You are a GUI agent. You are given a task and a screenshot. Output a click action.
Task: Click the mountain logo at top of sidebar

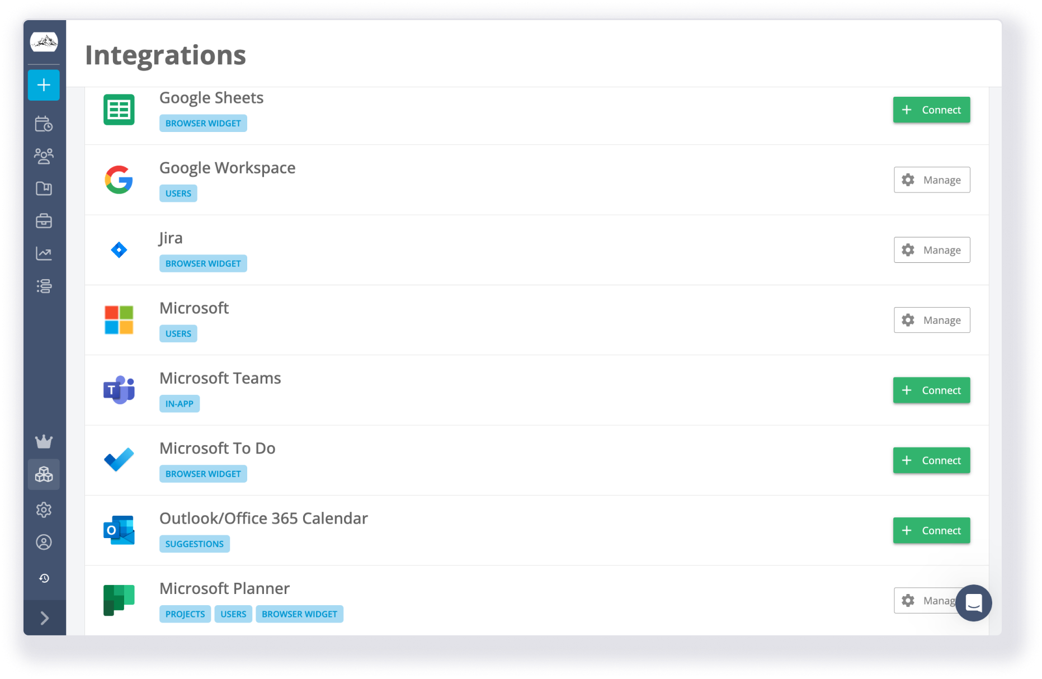tap(44, 42)
